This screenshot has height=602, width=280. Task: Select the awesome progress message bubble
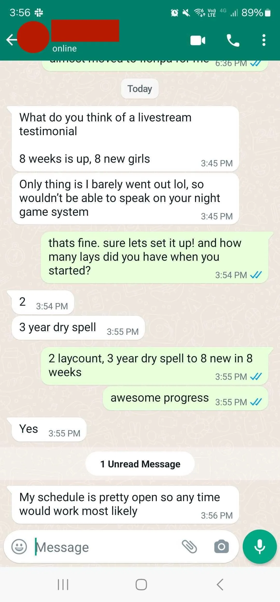pyautogui.click(x=185, y=398)
